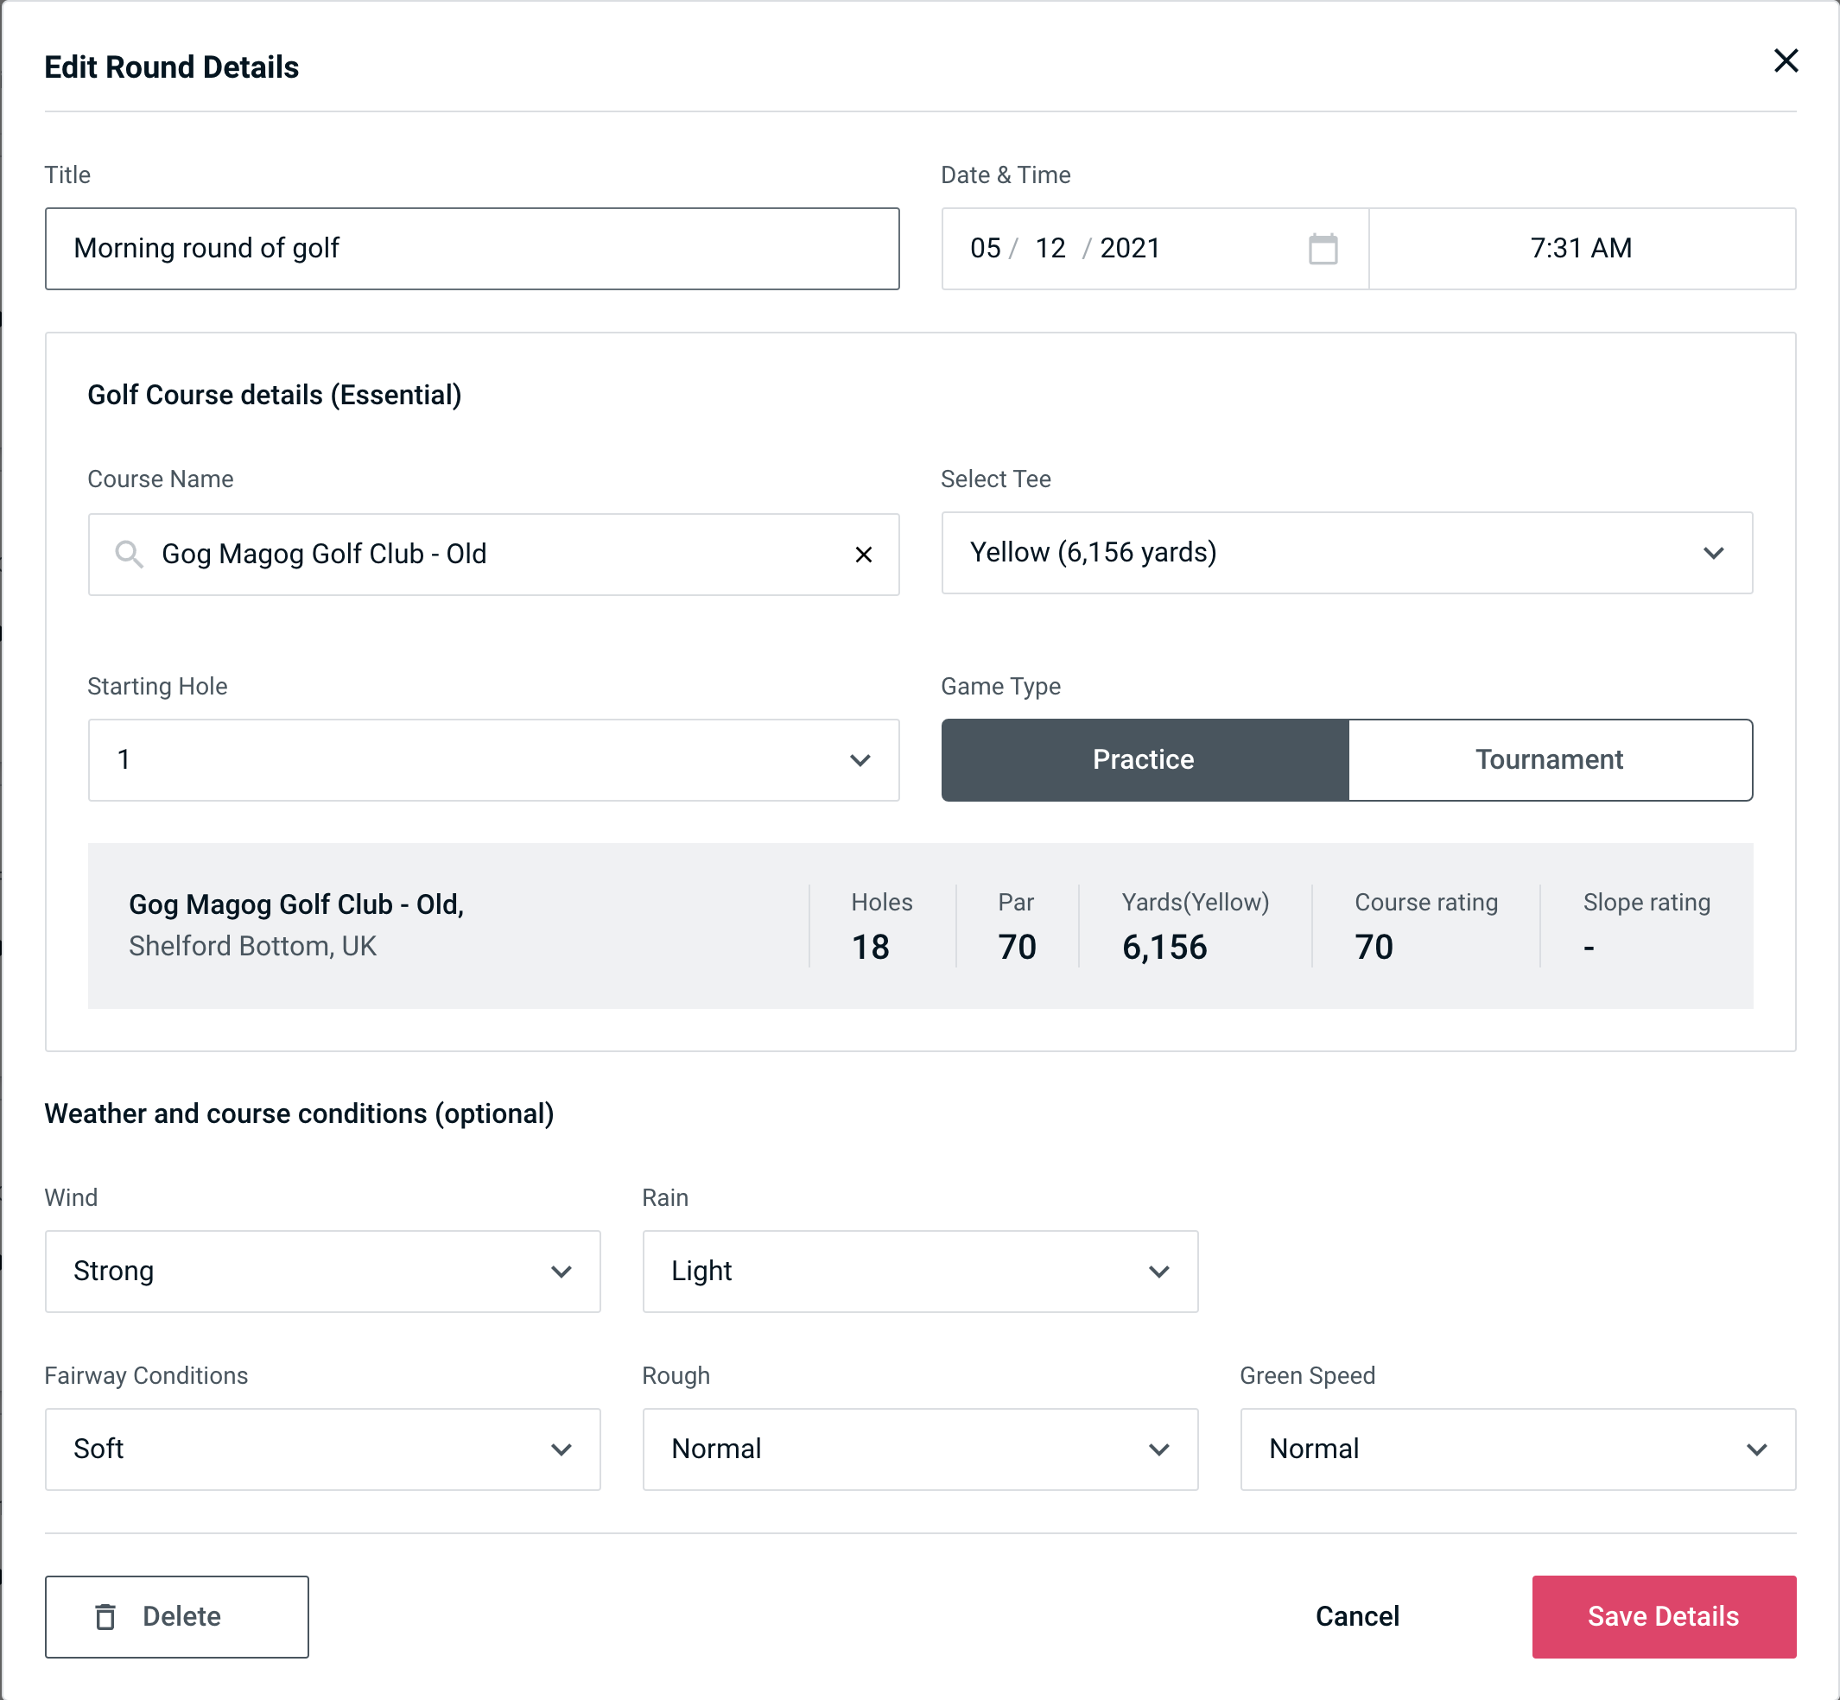Image resolution: width=1840 pixels, height=1700 pixels.
Task: Click the dropdown chevron for Wind field
Action: [561, 1271]
